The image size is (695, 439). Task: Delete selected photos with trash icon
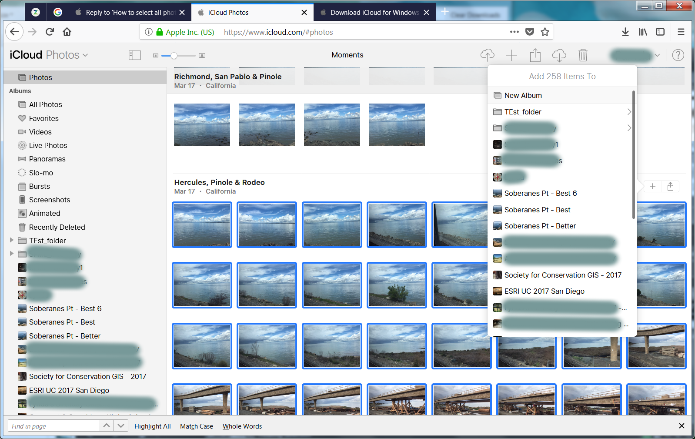point(583,55)
